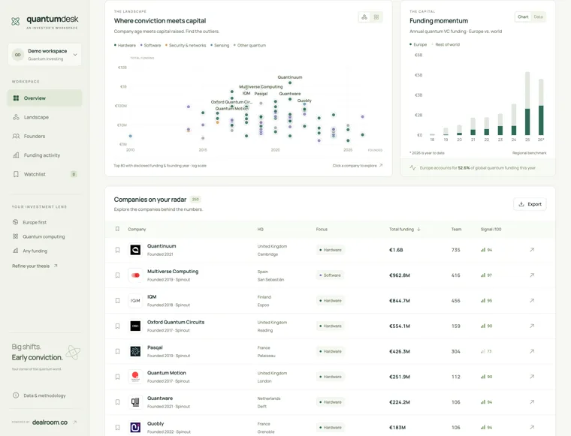
Task: Switch Funding momentum to Chart tab
Action: [x=523, y=17]
